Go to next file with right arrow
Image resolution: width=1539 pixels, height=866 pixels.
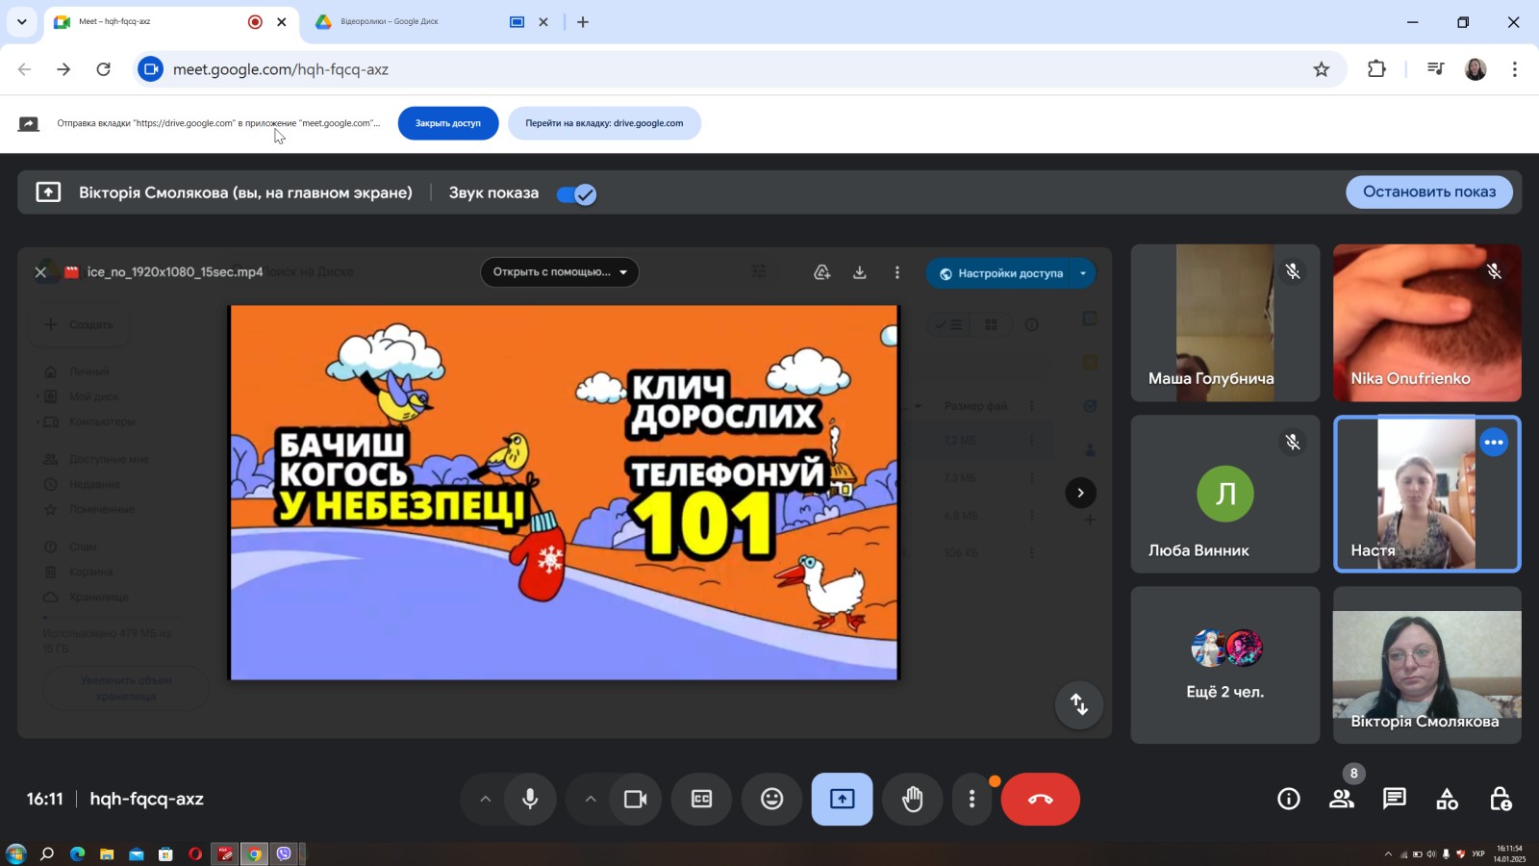[x=1080, y=493]
